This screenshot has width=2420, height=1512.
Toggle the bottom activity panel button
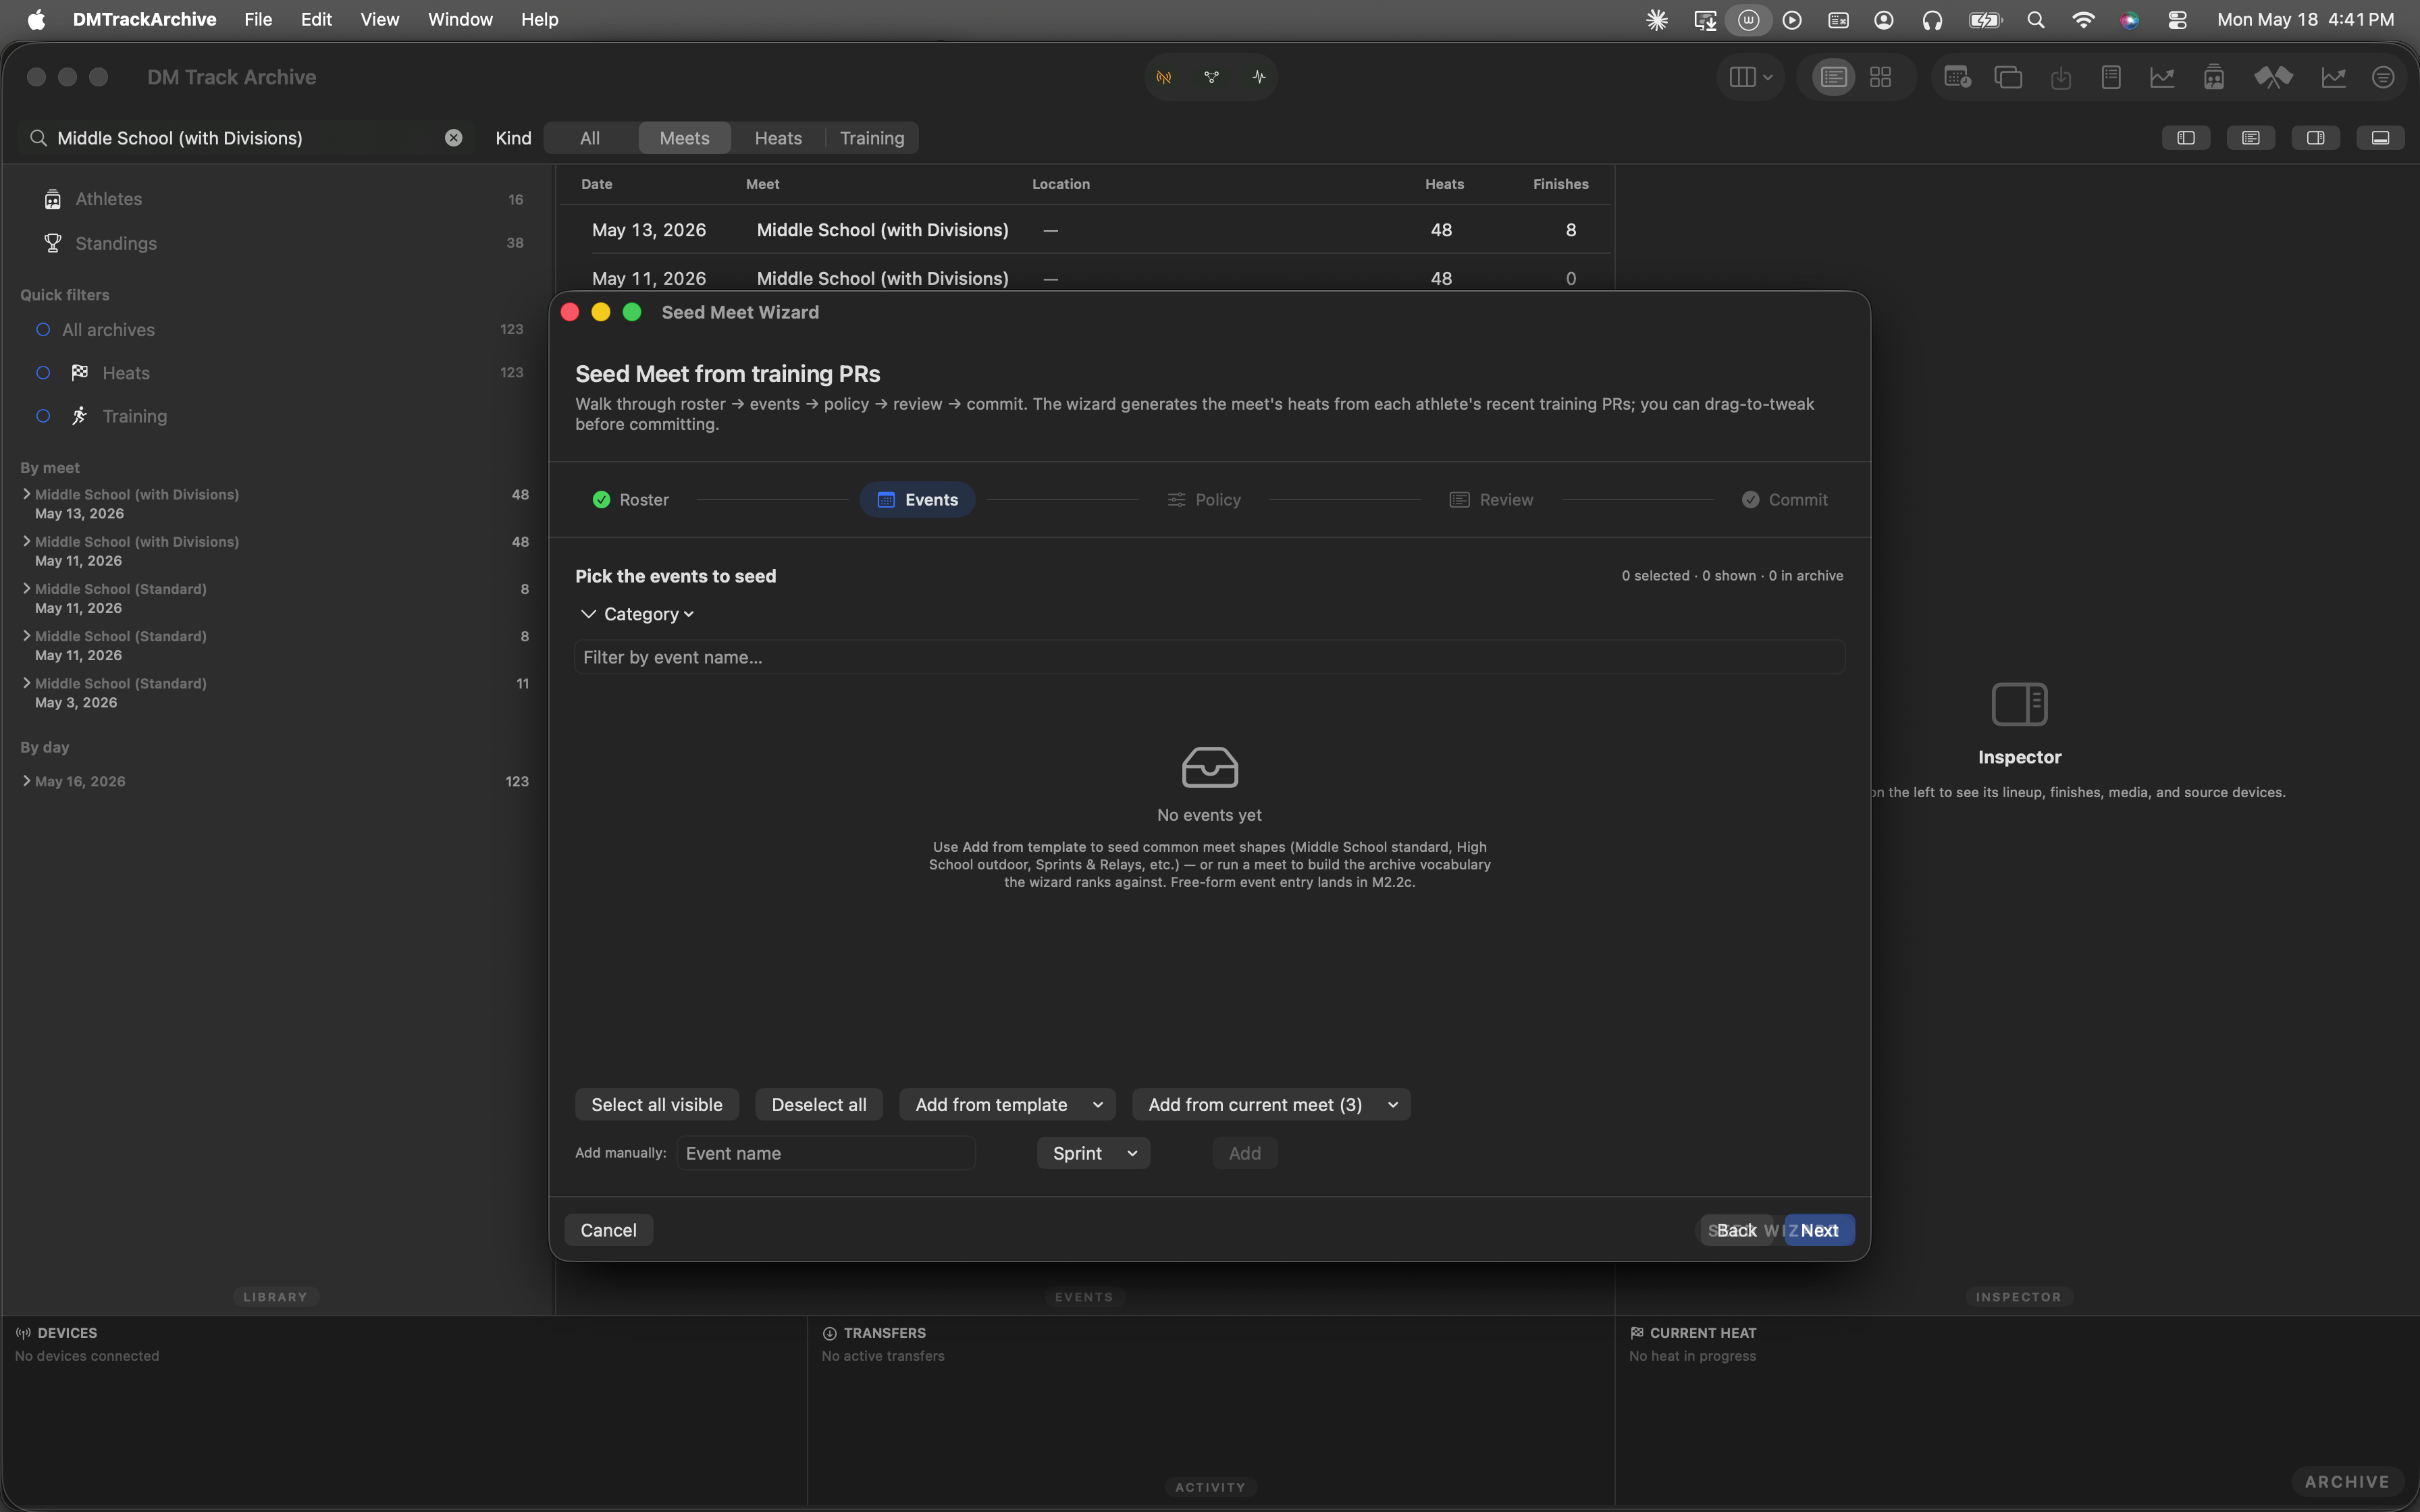(x=2380, y=138)
